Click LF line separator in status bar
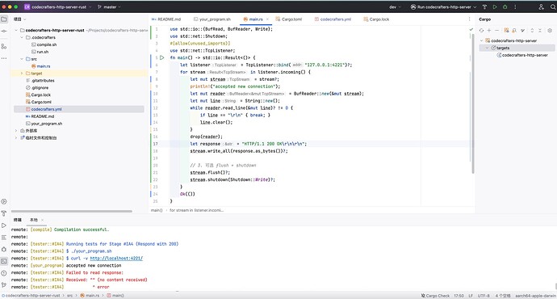The height and width of the screenshot is (299, 557). point(471,296)
